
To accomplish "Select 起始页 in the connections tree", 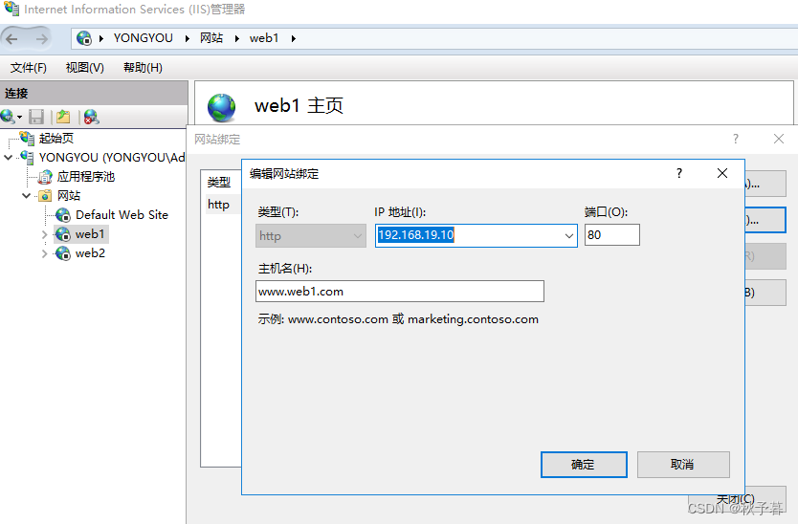I will tap(56, 138).
